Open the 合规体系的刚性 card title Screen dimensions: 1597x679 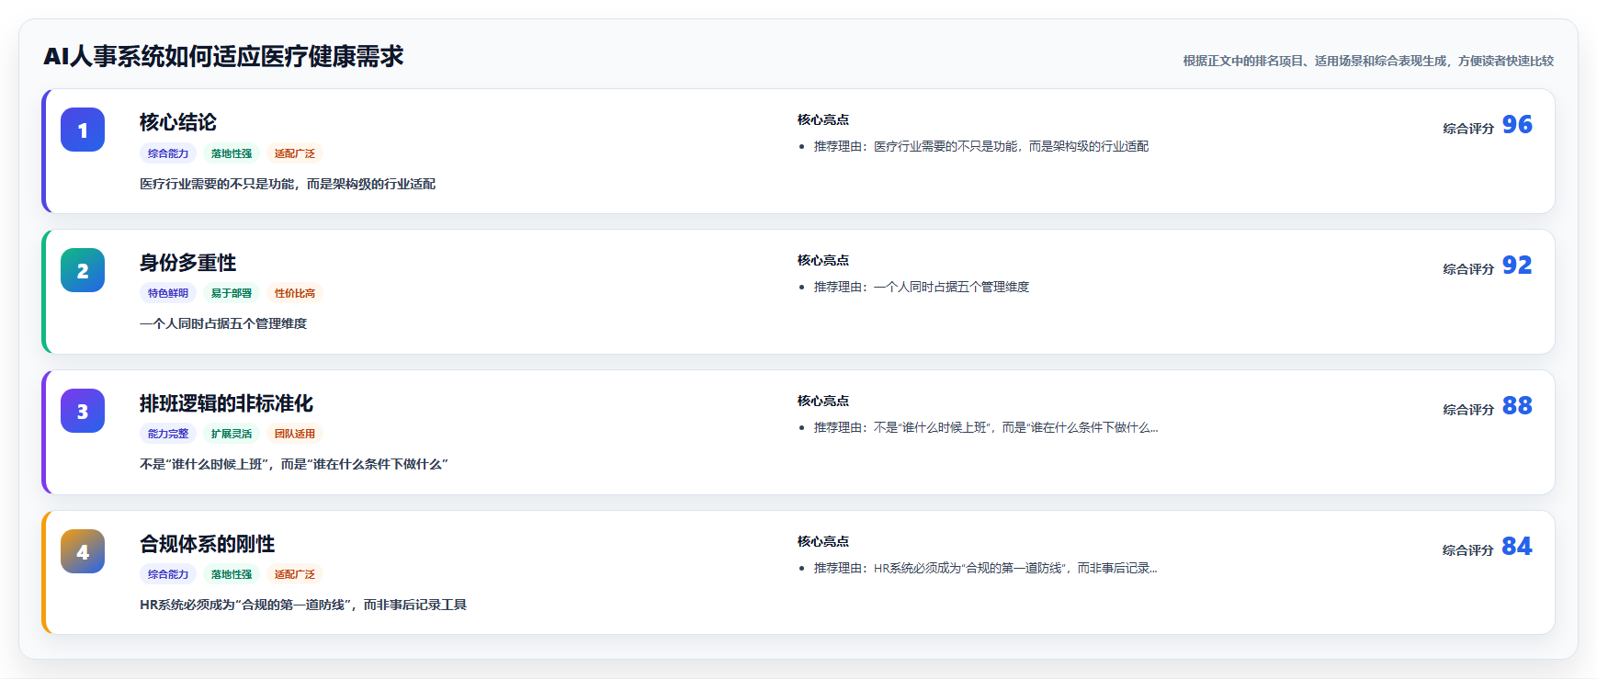click(x=208, y=544)
